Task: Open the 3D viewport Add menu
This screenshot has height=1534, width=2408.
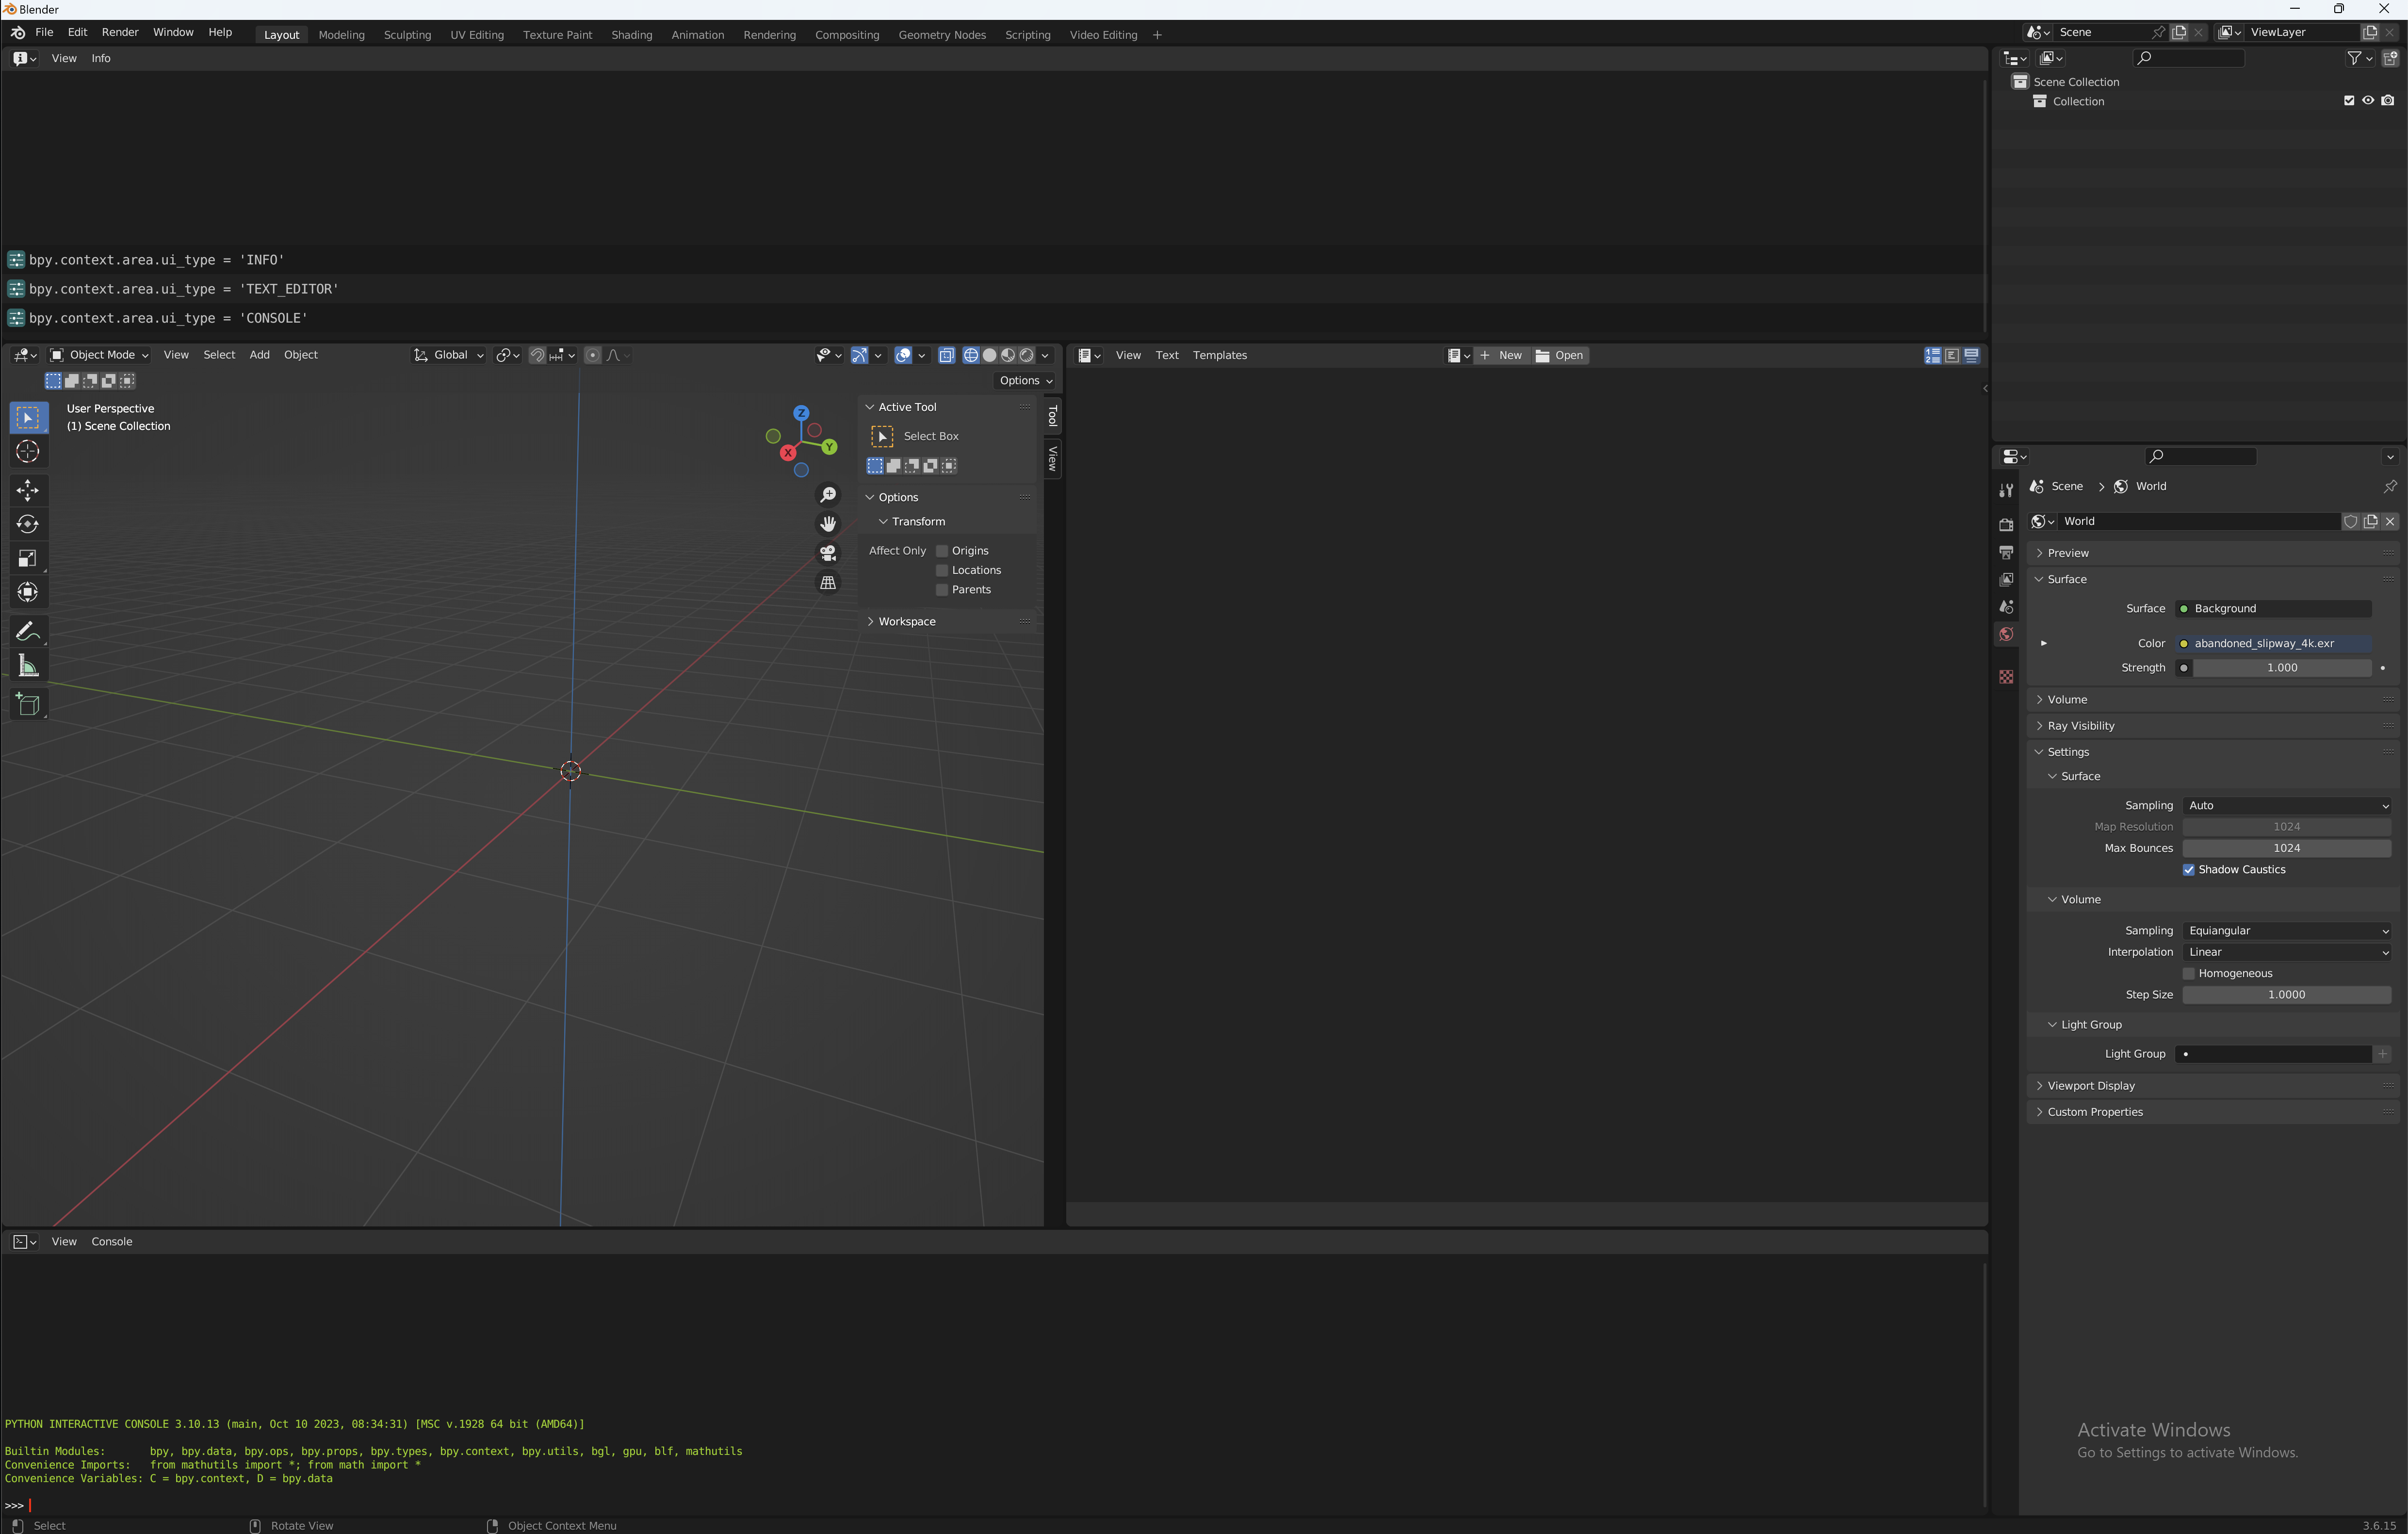Action: point(259,355)
